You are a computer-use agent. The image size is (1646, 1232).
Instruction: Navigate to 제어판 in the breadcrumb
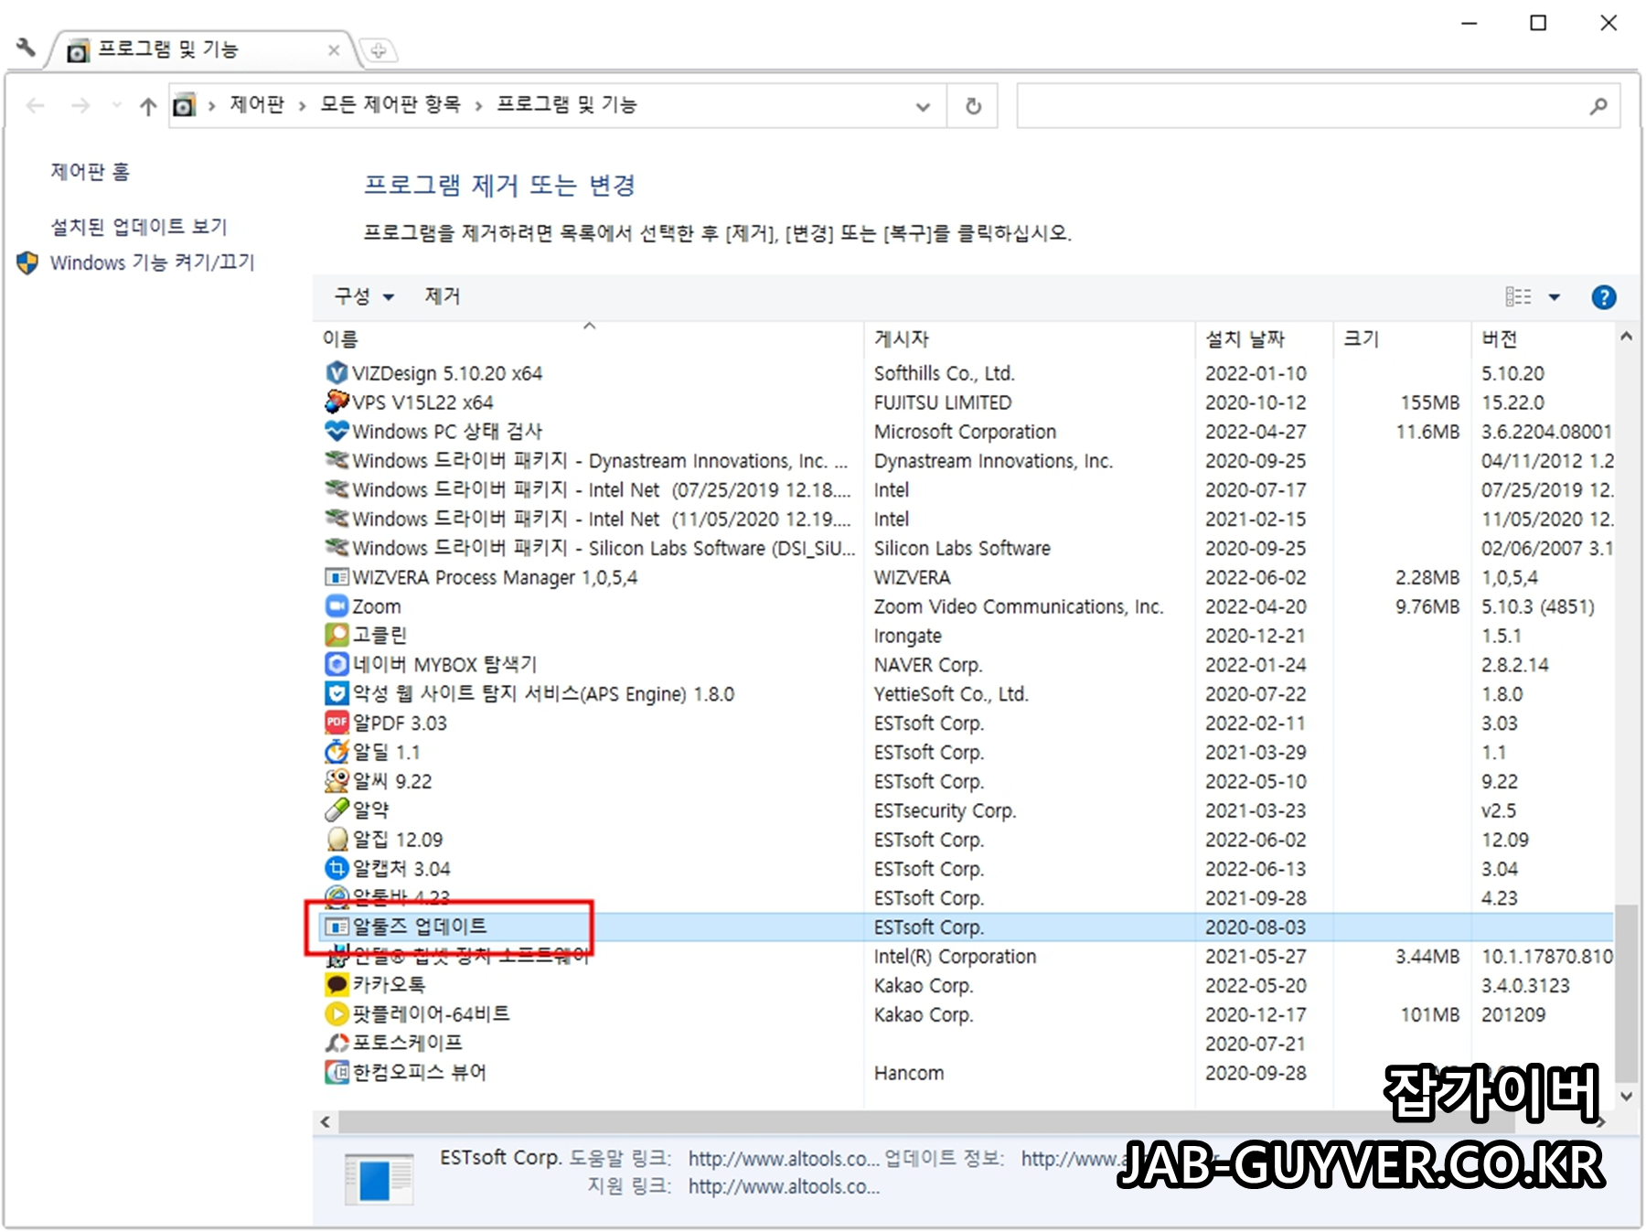[x=257, y=104]
